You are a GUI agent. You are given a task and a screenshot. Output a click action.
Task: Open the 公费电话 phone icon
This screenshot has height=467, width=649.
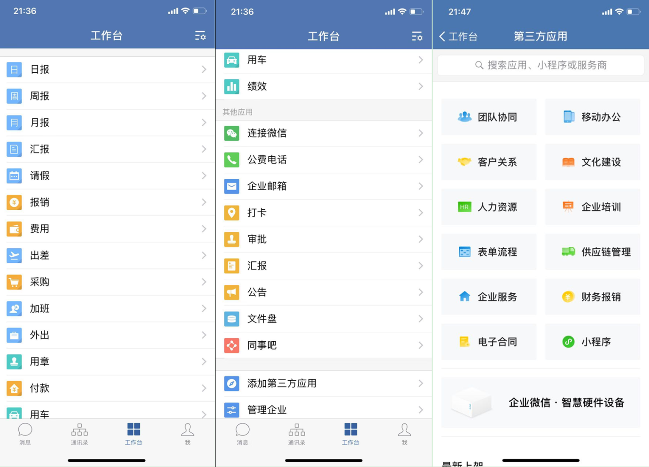click(x=232, y=160)
